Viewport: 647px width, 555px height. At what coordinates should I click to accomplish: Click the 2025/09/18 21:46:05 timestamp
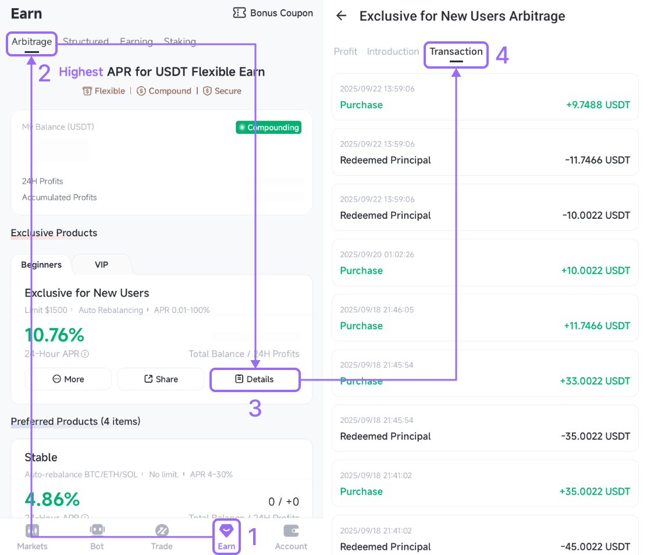(x=376, y=310)
